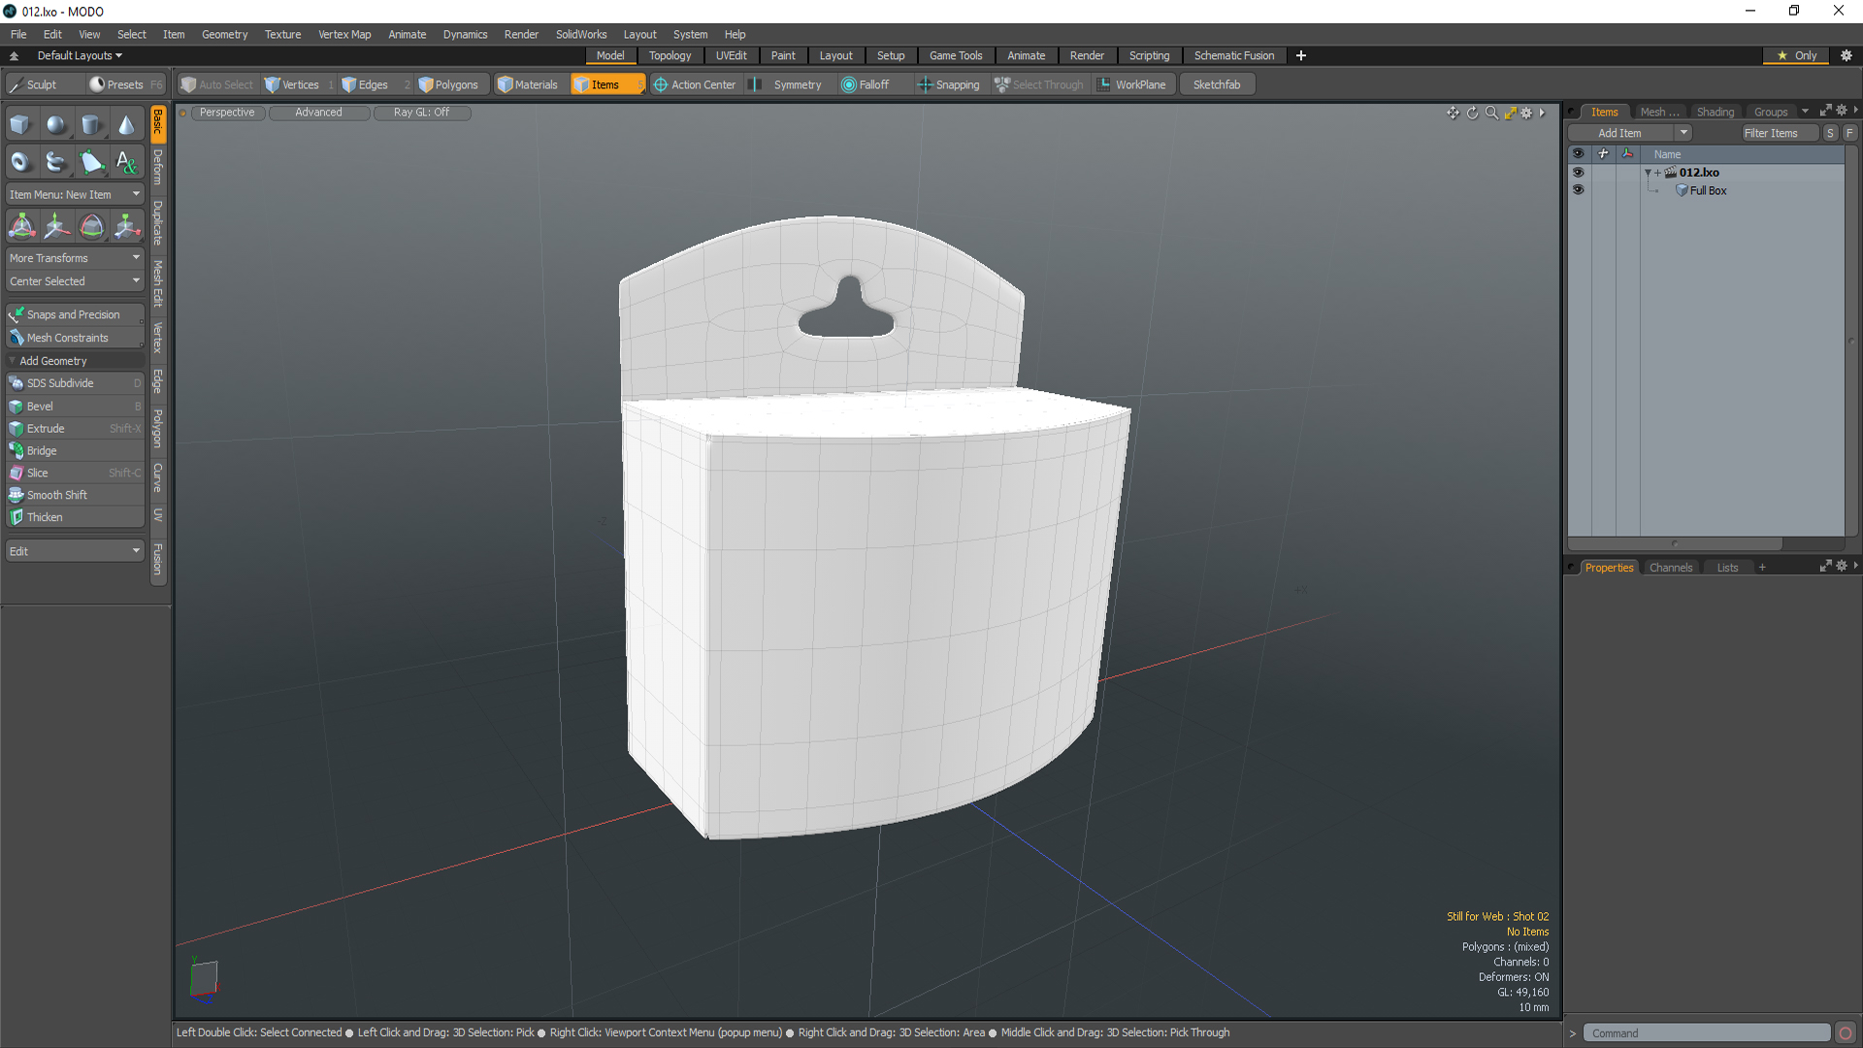Open the Geometry menu
This screenshot has height=1048, width=1863.
224,34
